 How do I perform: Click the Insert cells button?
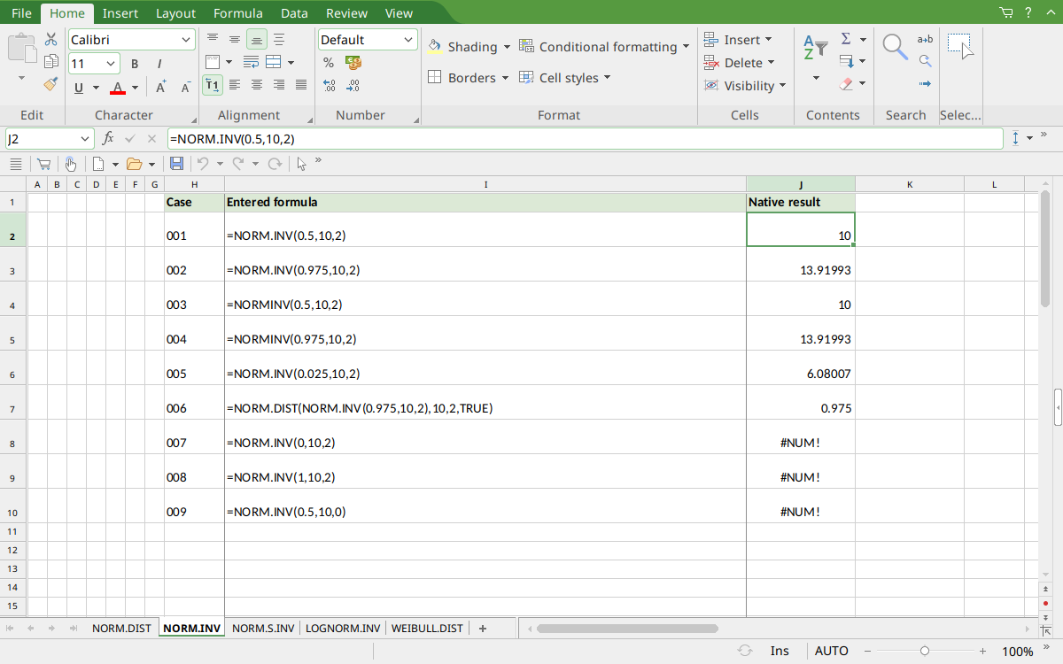click(x=738, y=40)
